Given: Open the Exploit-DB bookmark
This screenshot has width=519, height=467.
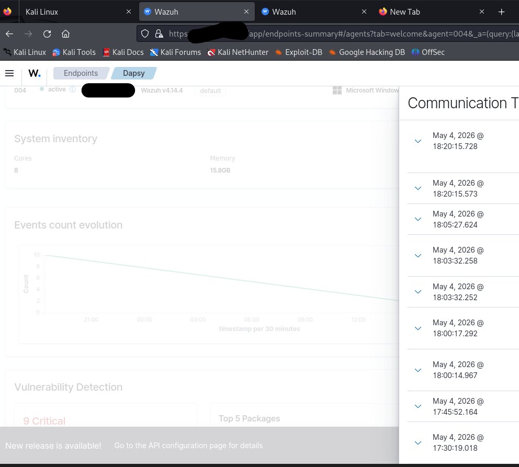Looking at the screenshot, I should point(299,52).
